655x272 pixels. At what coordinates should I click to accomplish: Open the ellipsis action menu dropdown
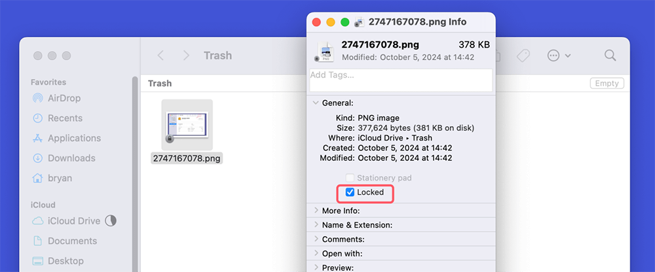coord(559,56)
